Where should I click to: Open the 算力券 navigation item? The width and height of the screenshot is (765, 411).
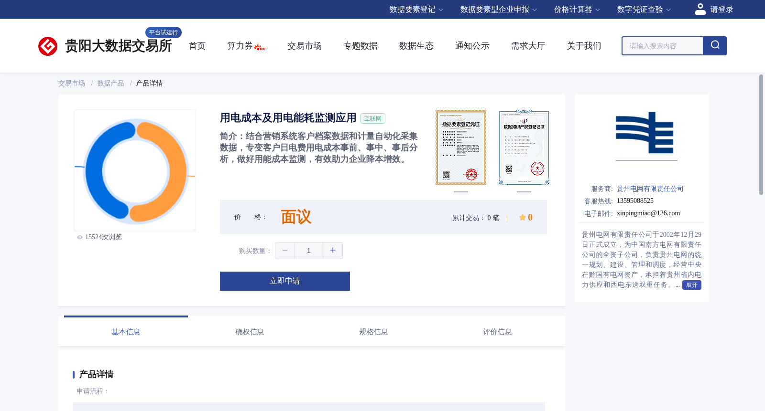point(240,46)
